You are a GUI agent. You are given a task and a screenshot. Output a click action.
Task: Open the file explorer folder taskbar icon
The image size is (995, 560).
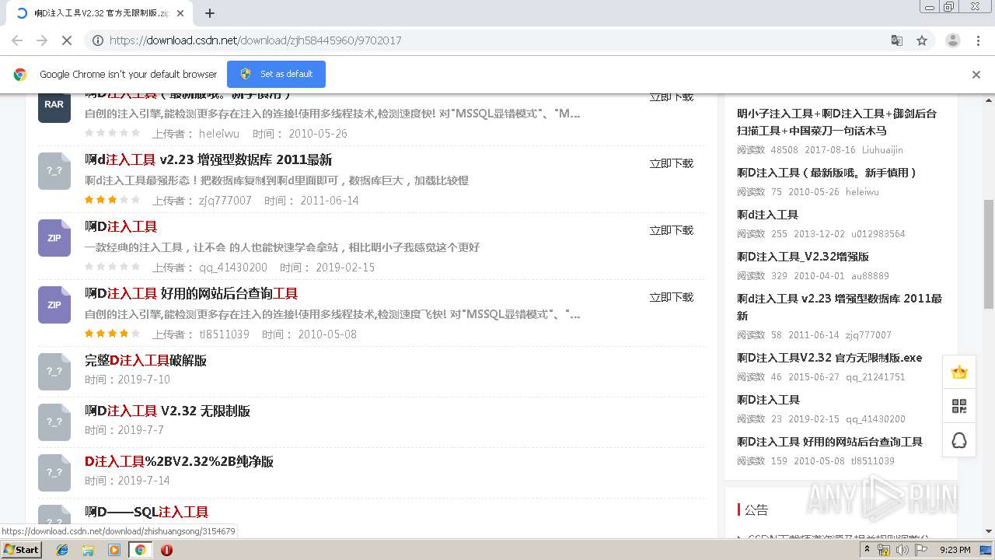88,550
